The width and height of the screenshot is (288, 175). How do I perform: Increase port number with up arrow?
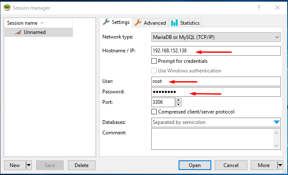[x=178, y=100]
